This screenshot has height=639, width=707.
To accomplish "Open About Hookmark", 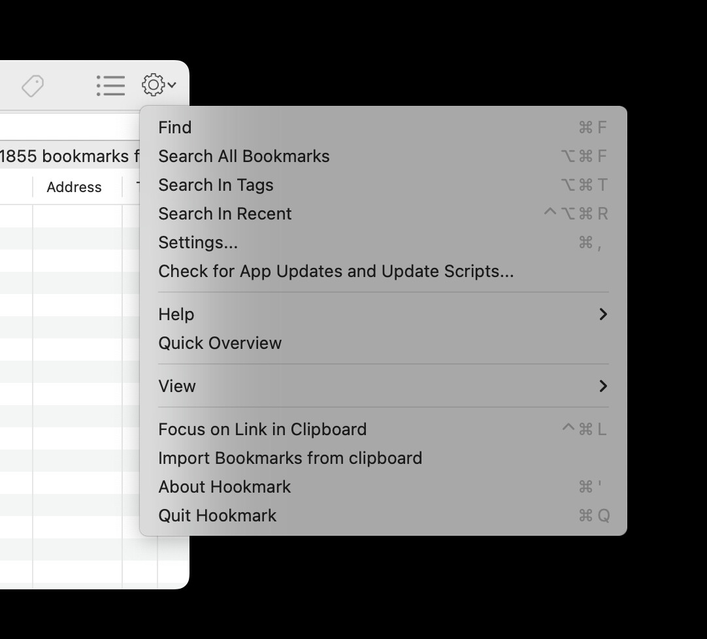I will [224, 487].
